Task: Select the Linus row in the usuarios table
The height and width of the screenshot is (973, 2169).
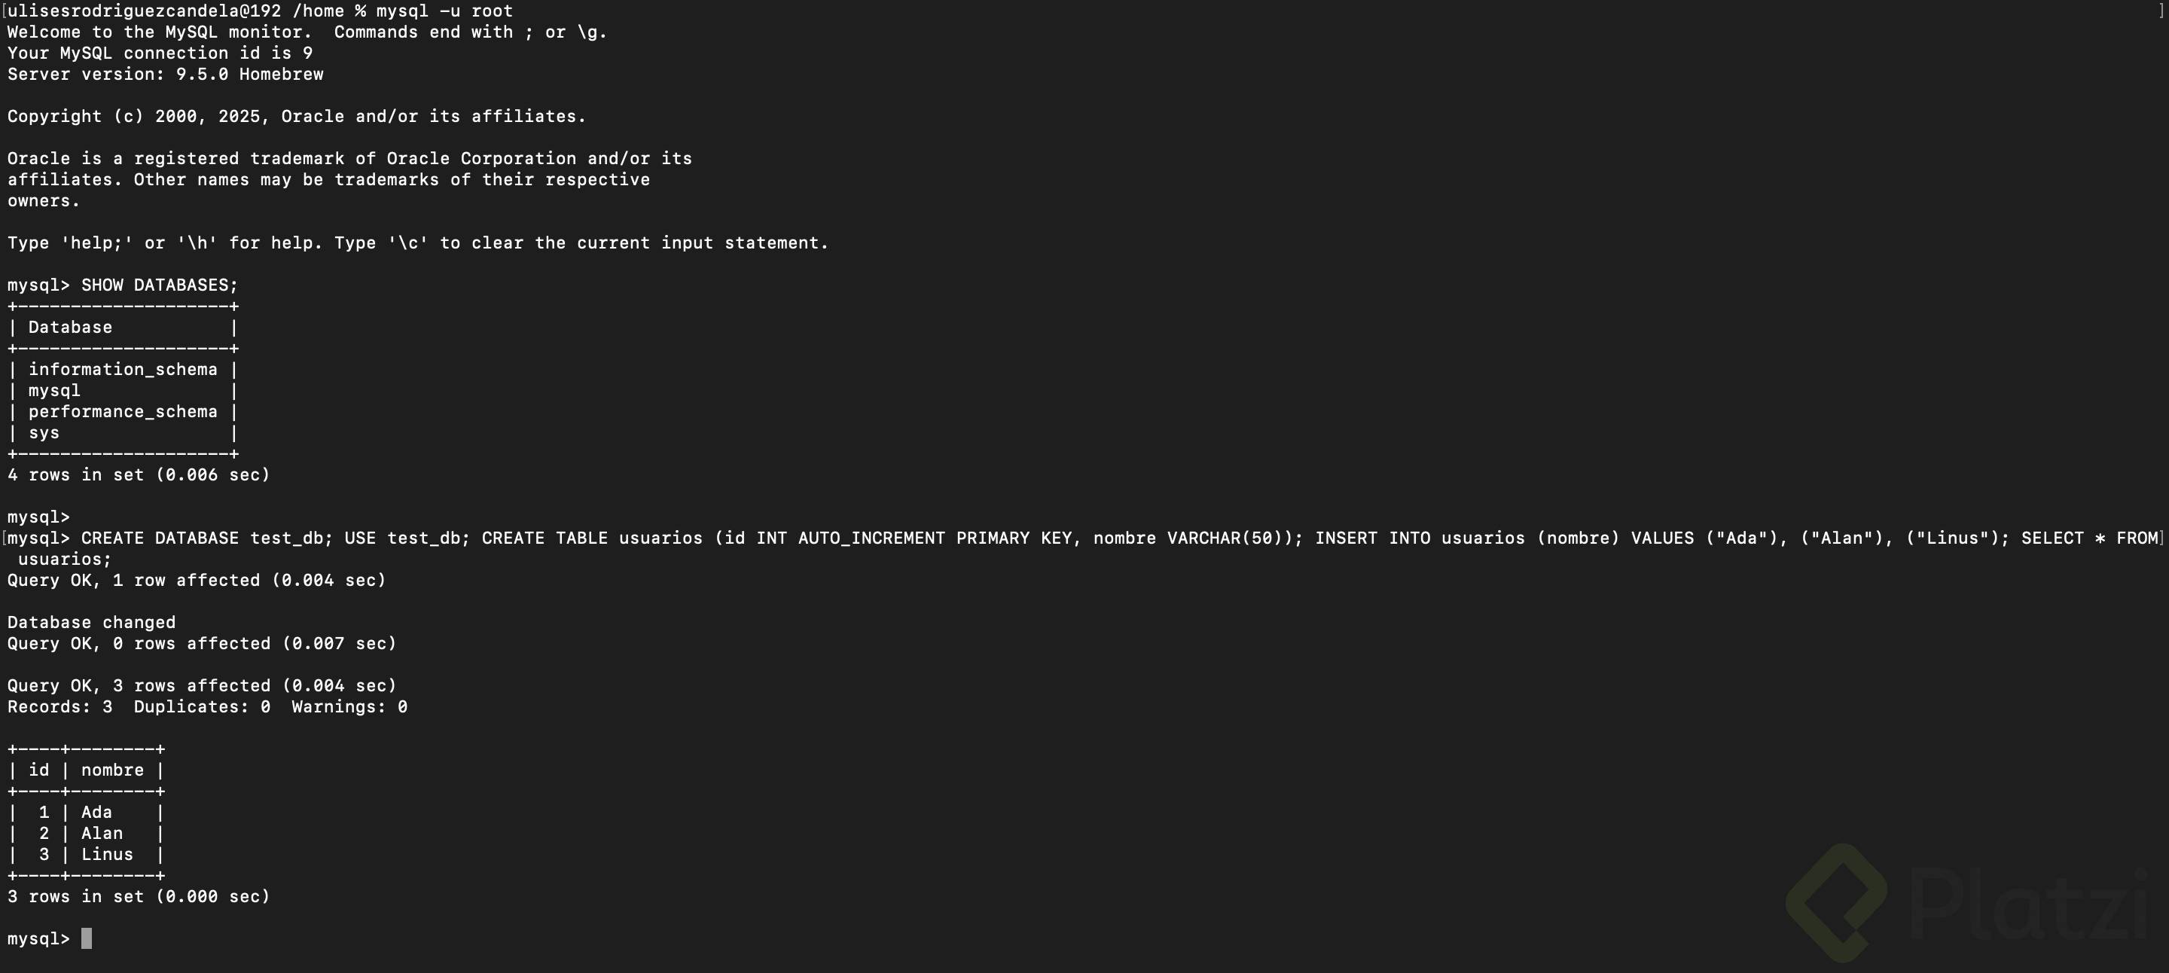Action: tap(107, 854)
